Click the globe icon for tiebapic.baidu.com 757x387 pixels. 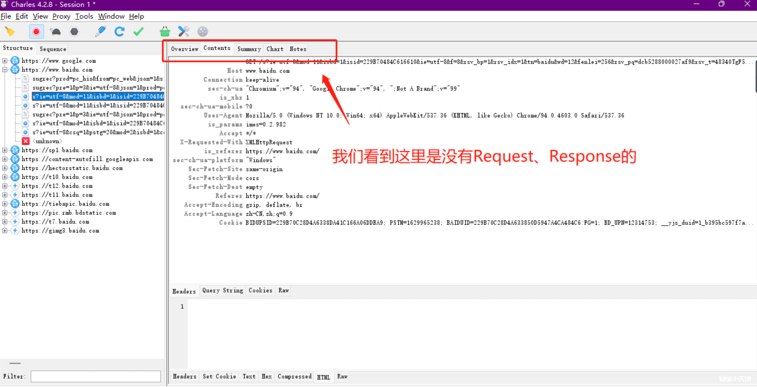(x=15, y=204)
